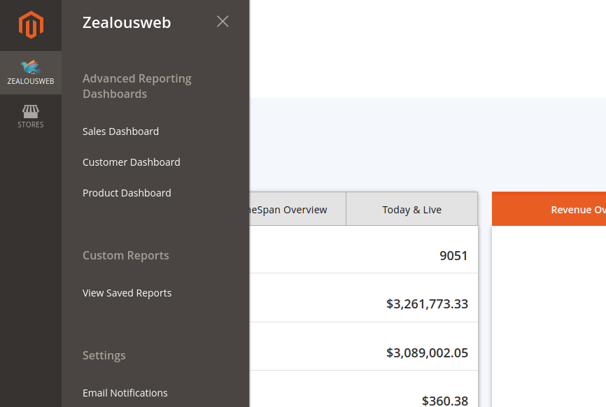Click the Custom Reports section header
The height and width of the screenshot is (407, 606).
point(126,255)
